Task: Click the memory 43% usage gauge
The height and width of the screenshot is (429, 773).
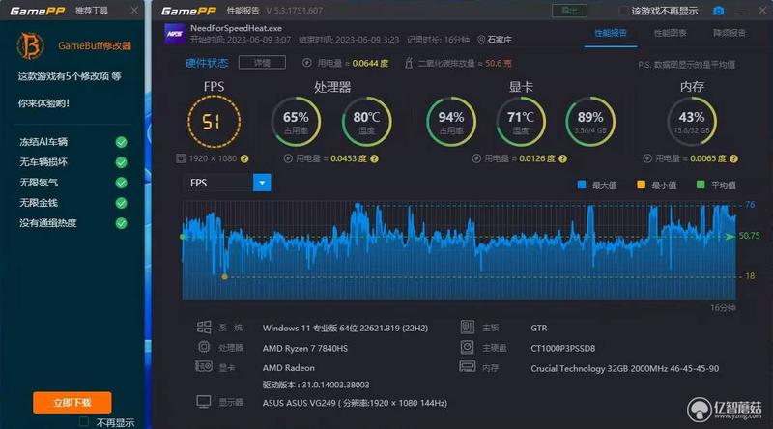Action: point(692,122)
